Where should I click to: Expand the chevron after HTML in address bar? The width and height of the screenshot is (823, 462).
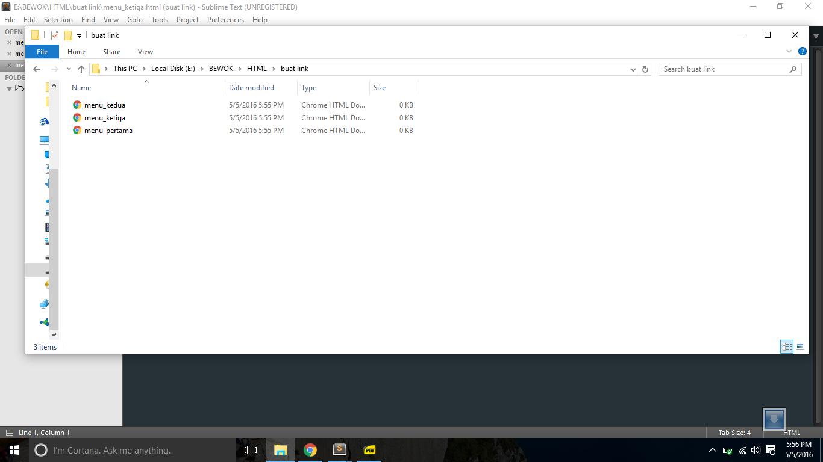pyautogui.click(x=274, y=69)
